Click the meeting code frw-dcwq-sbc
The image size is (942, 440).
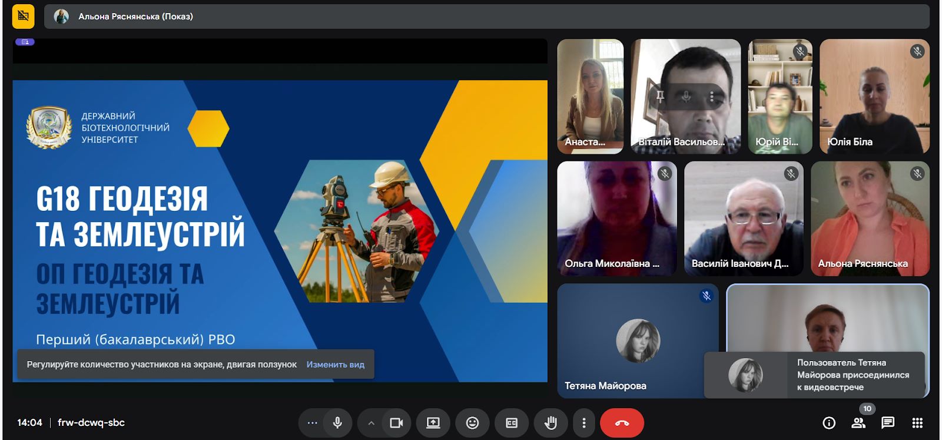[x=91, y=422]
